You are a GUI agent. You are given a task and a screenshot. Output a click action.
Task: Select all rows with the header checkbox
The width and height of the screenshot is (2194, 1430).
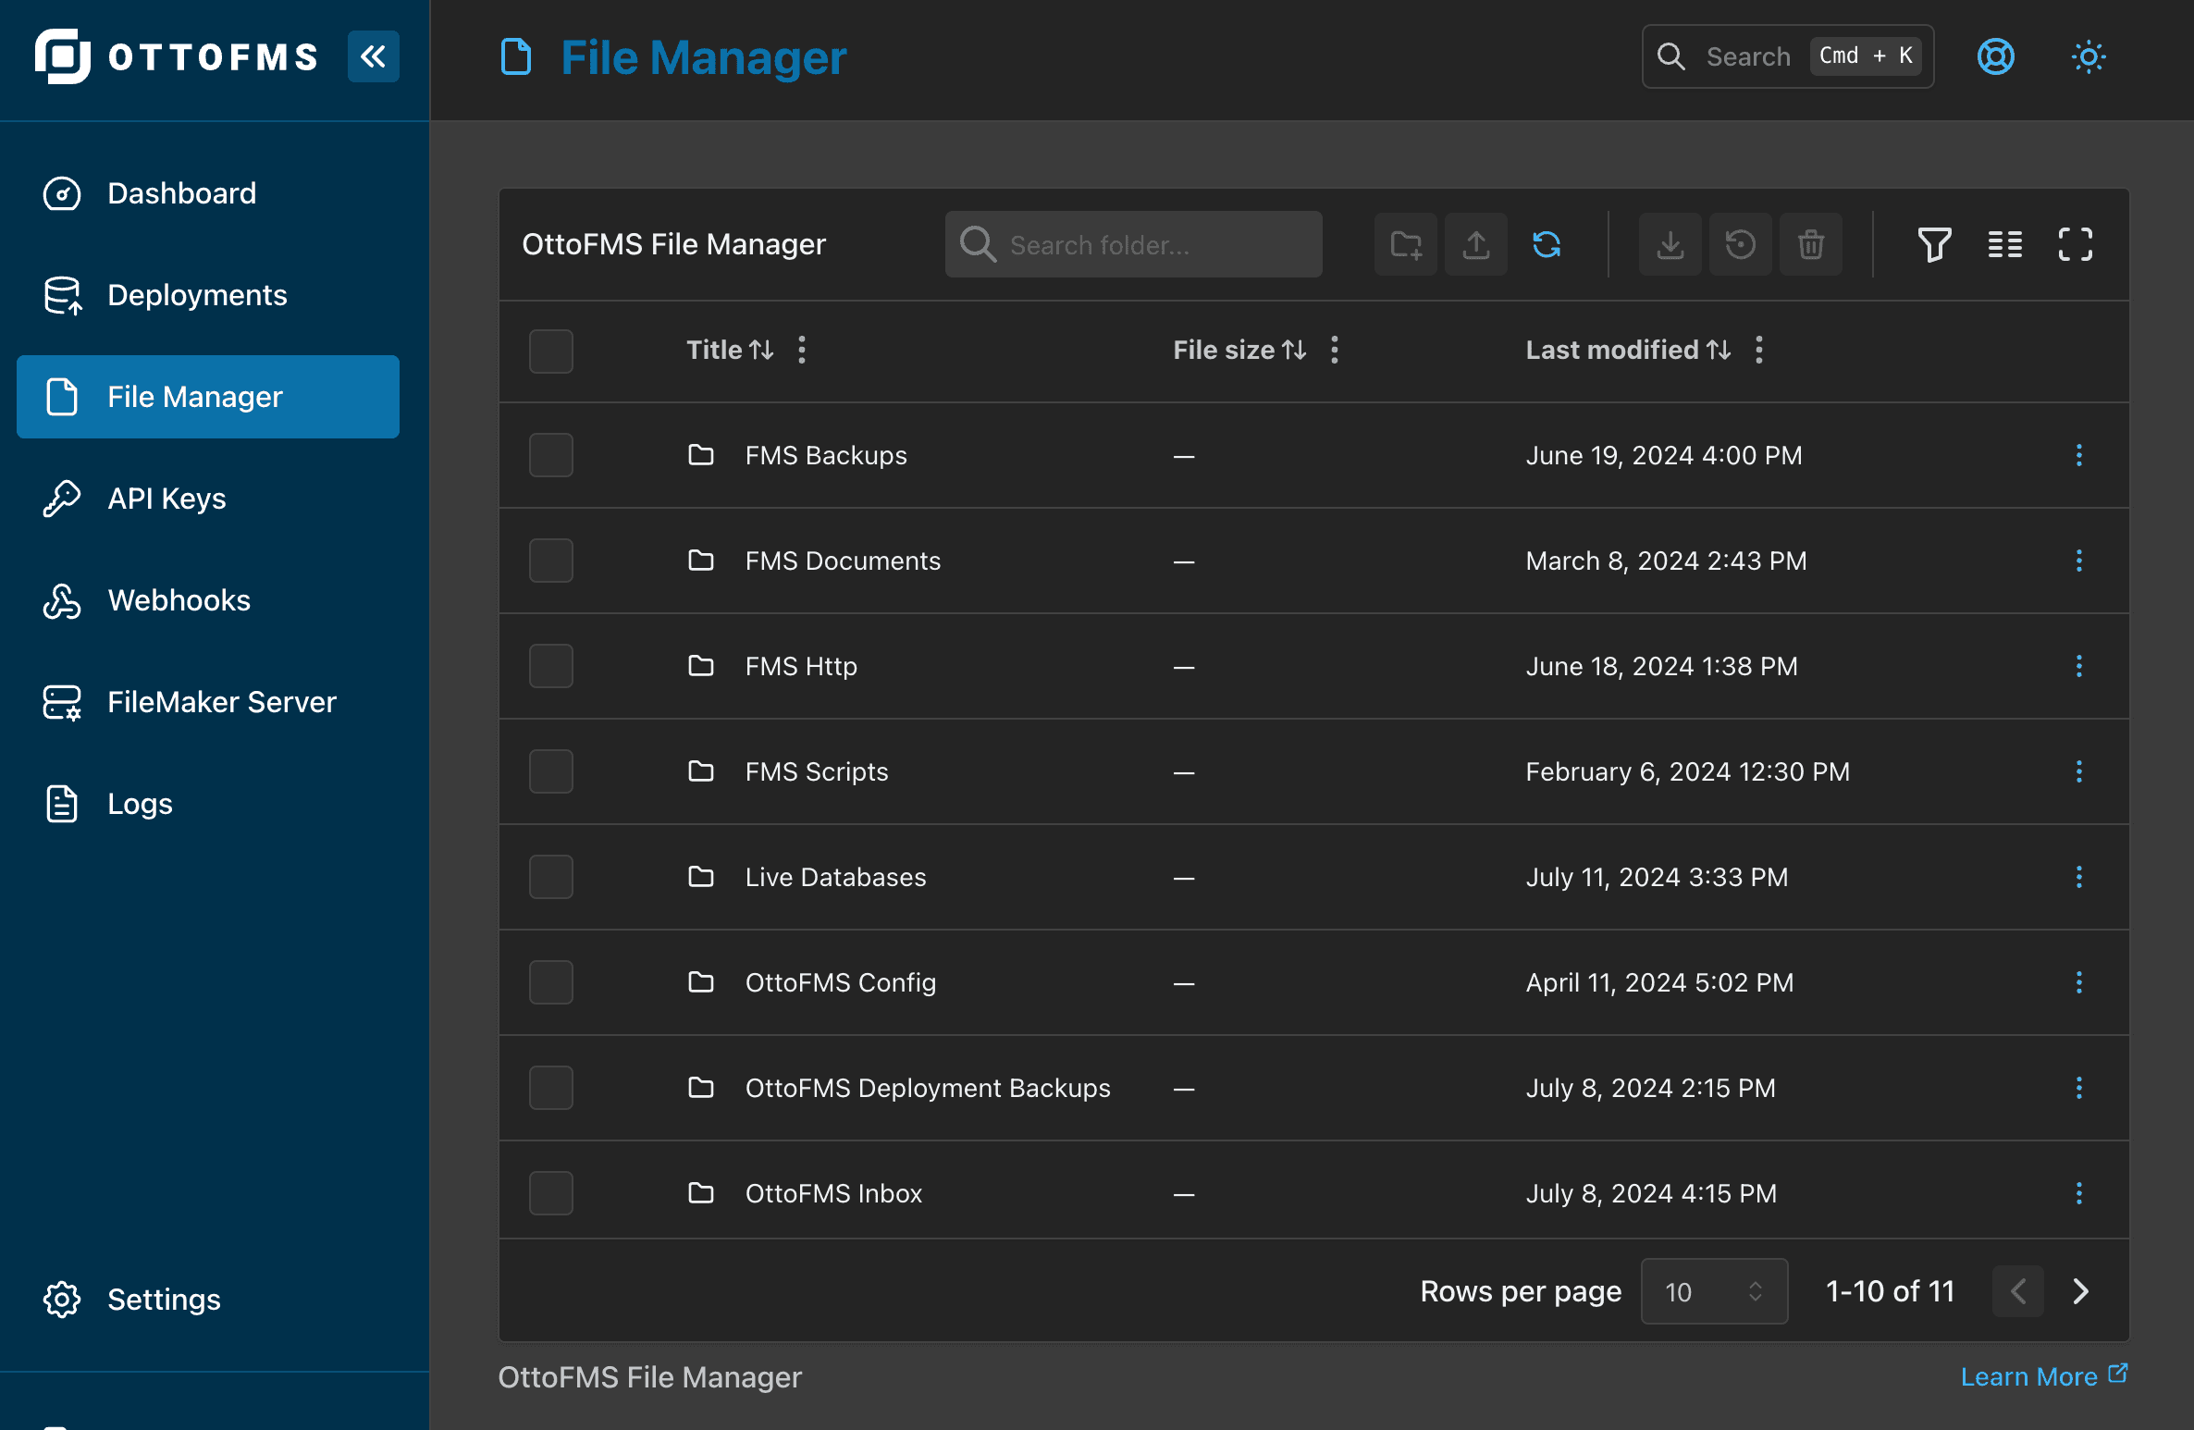(550, 351)
